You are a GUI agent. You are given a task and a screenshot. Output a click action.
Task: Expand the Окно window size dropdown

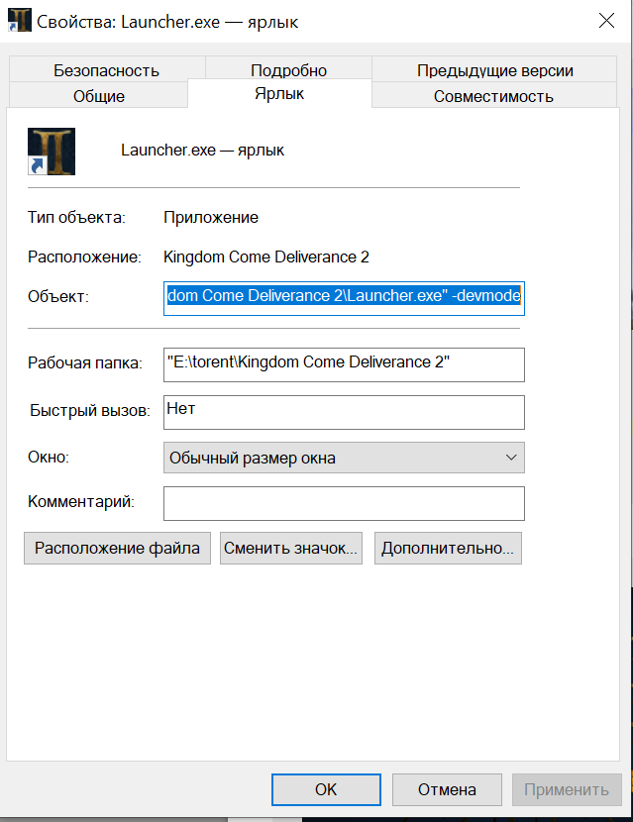(x=344, y=458)
